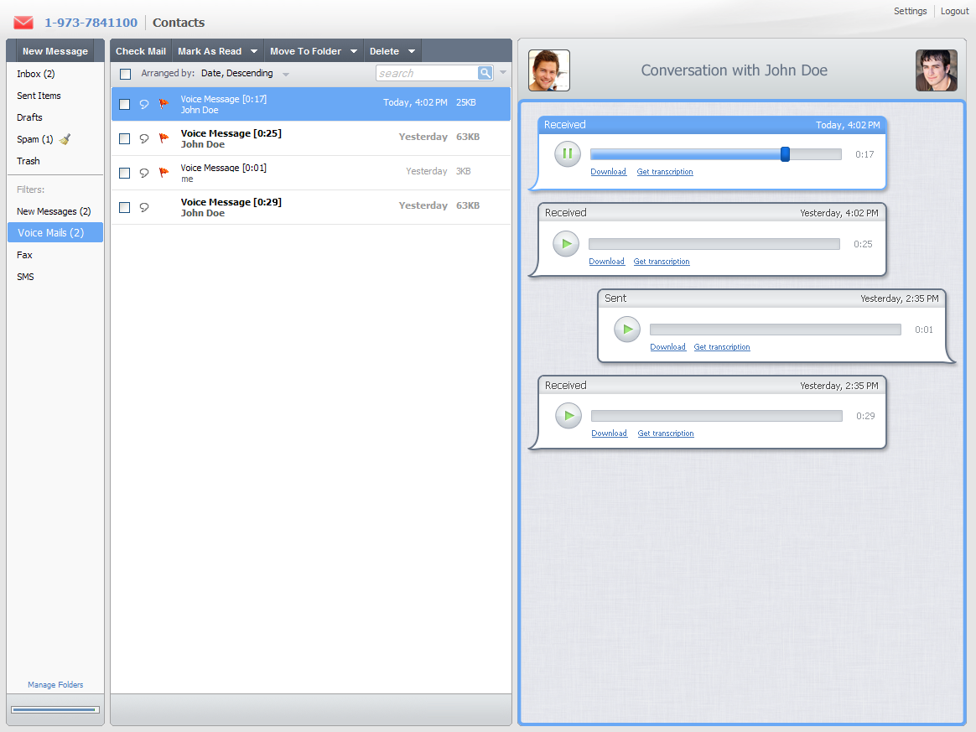Click the red envelope mail logo
The image size is (976, 732).
point(23,23)
